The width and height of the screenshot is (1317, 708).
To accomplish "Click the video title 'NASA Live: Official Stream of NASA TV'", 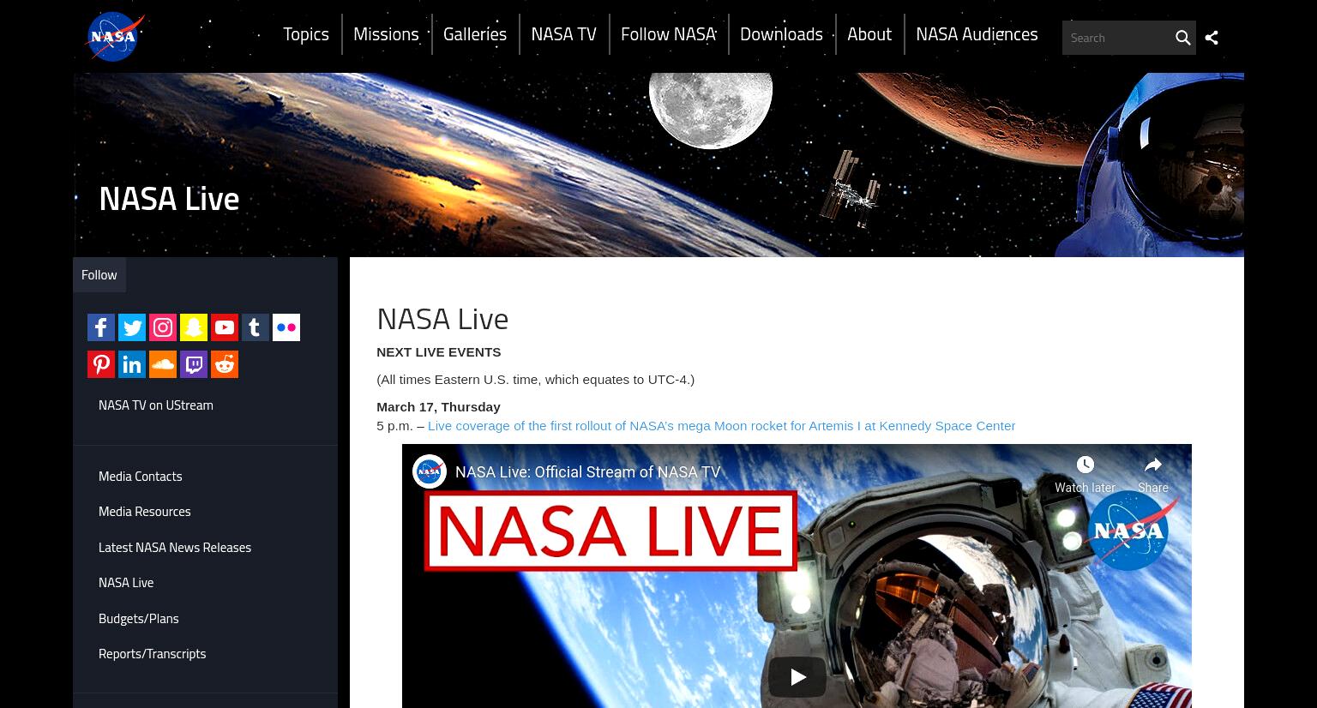I will click(x=588, y=472).
